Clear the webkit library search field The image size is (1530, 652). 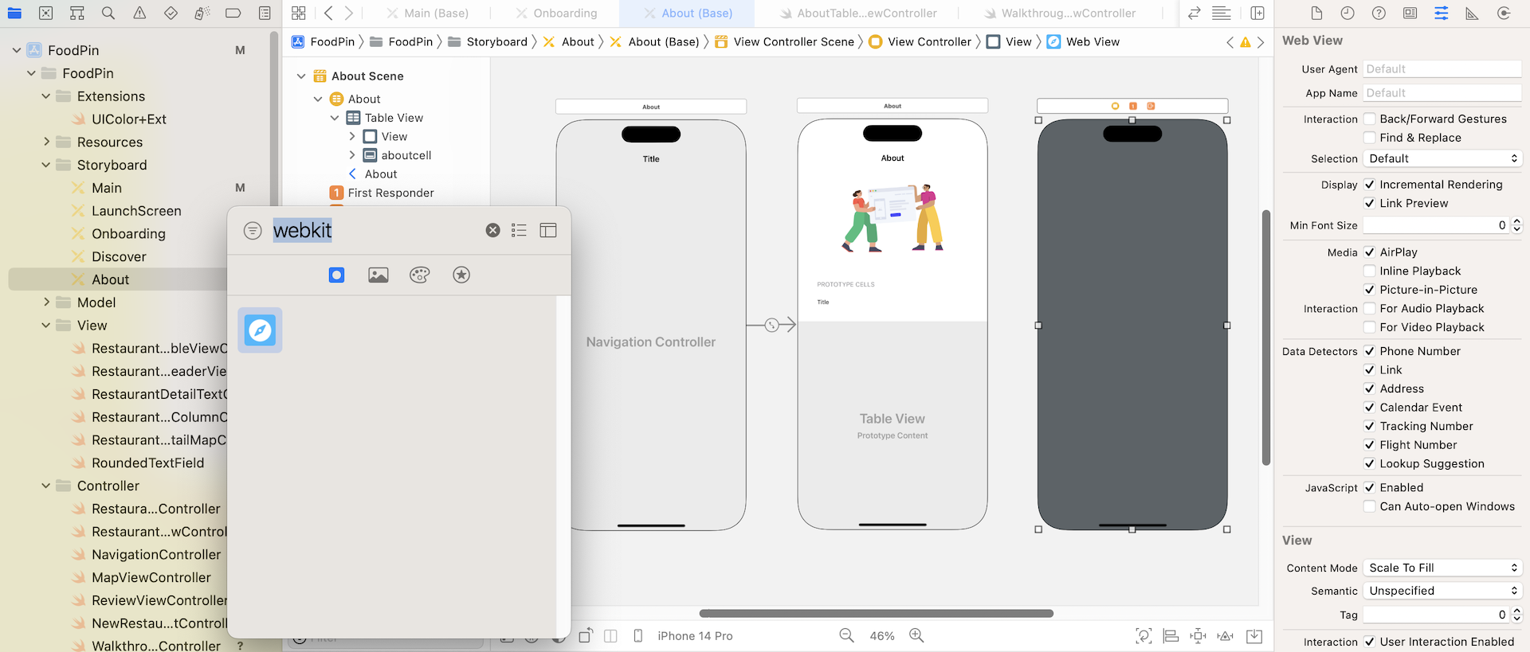point(493,230)
